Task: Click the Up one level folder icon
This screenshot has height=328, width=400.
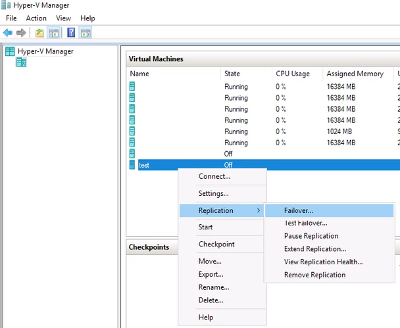Action: coord(39,33)
